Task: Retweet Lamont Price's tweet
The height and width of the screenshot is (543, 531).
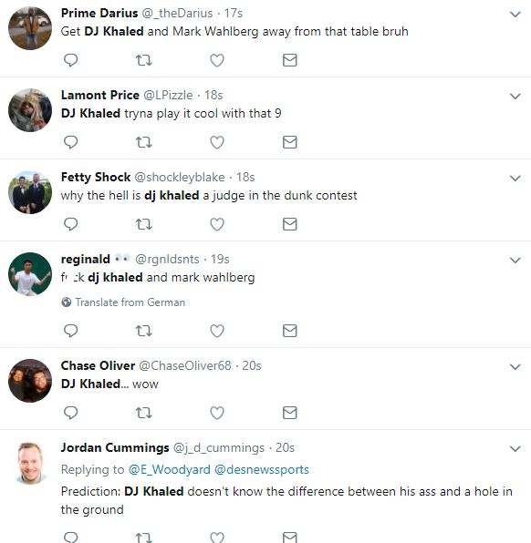Action: 143,142
